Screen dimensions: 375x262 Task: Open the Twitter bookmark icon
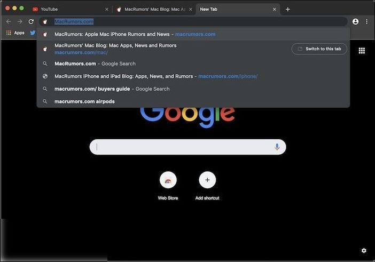33,33
